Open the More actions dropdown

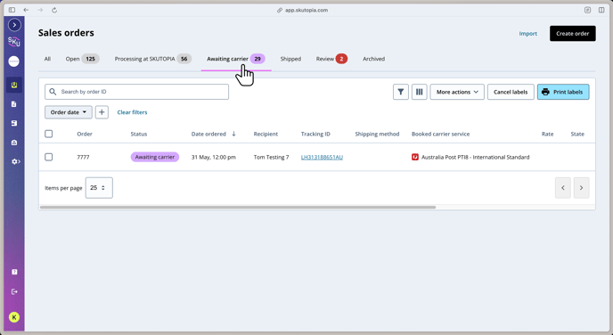(x=457, y=92)
